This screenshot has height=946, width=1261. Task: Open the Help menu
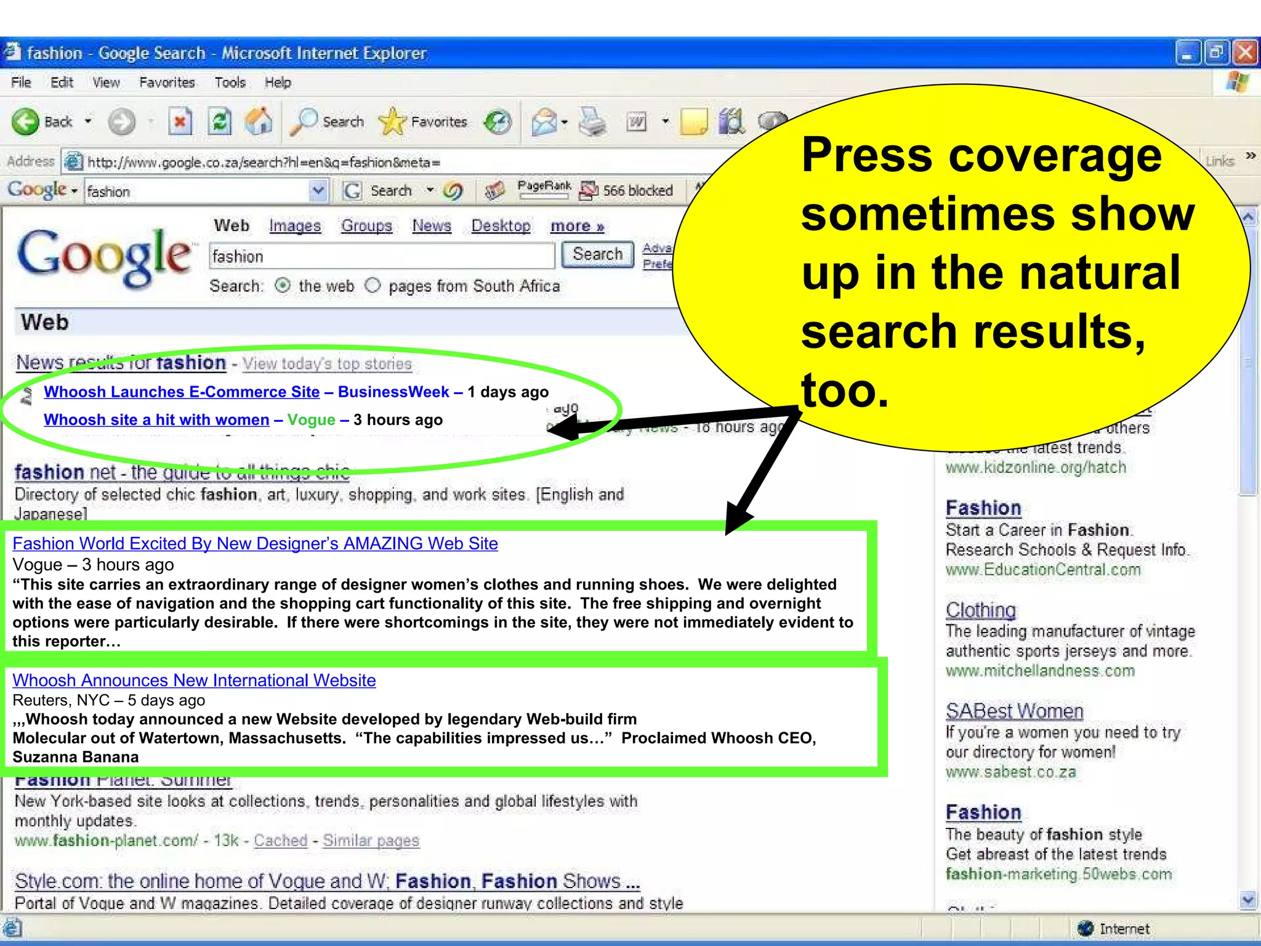tap(278, 82)
